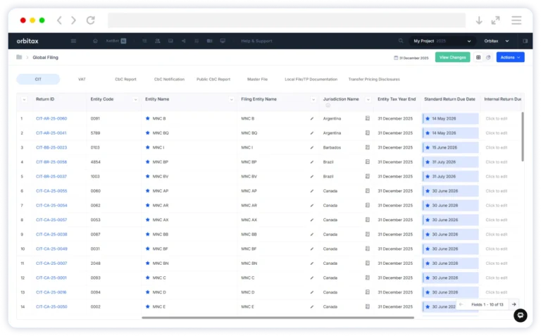Click the search magnifier in top bar
This screenshot has width=541, height=336.
click(x=401, y=41)
